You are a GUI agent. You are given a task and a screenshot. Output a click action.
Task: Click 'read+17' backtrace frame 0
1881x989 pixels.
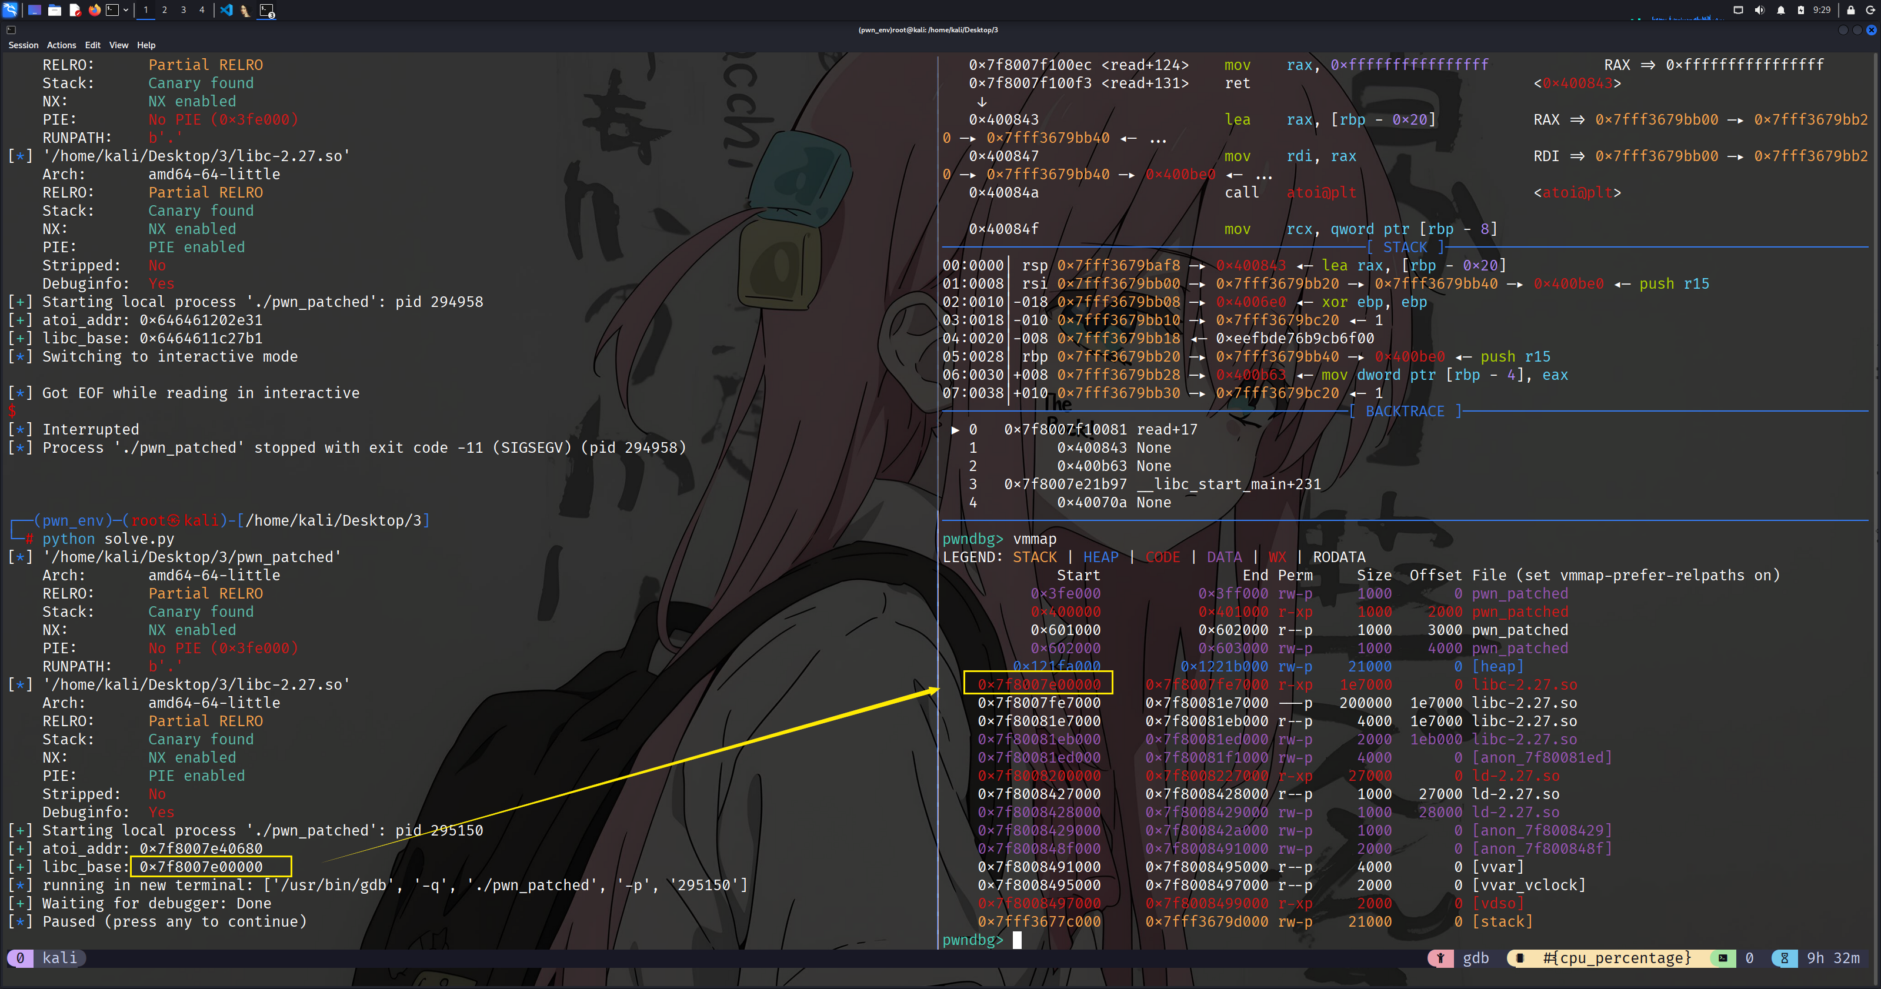point(1167,430)
